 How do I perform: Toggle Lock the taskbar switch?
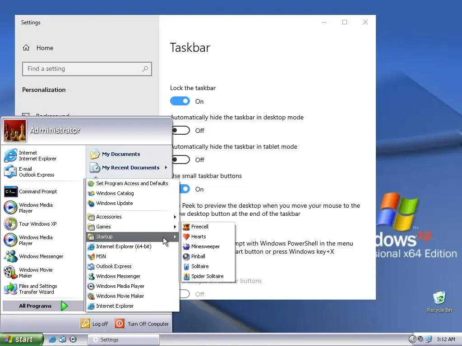[180, 101]
